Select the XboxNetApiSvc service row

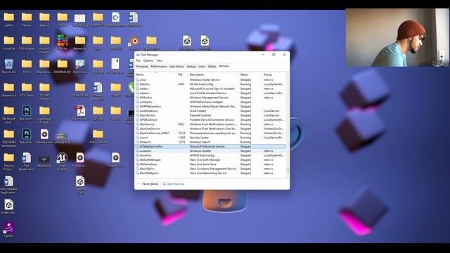211,174
